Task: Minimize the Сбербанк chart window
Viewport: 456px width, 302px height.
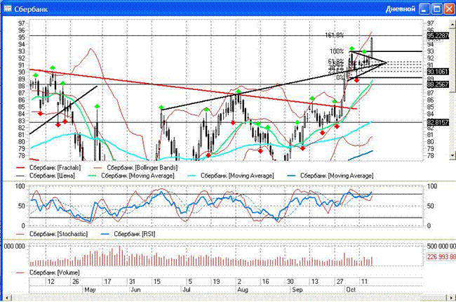Action: 424,9
